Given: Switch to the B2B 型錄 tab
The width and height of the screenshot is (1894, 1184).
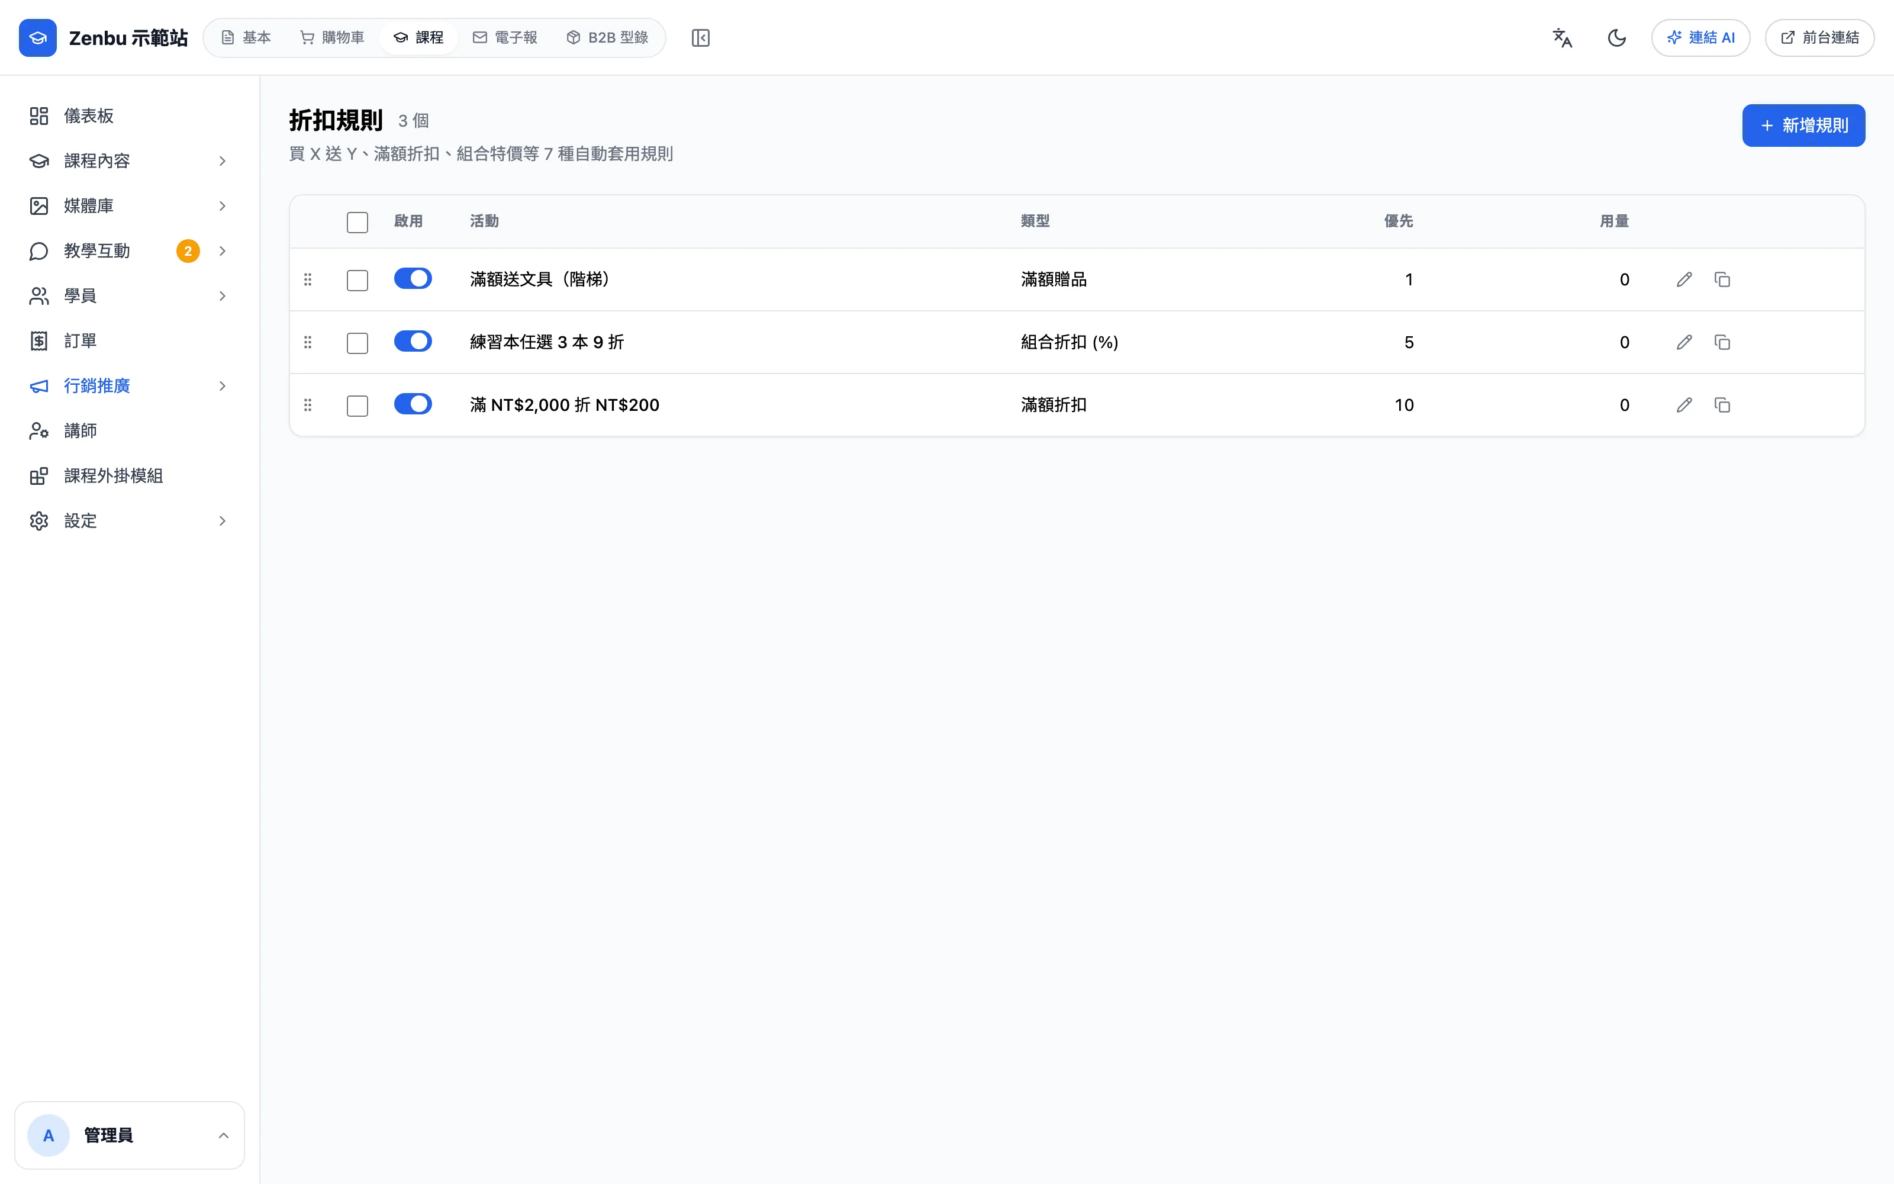Looking at the screenshot, I should coord(607,37).
